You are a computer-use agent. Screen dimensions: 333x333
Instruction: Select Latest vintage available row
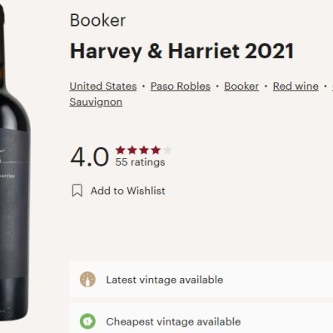[x=201, y=280]
